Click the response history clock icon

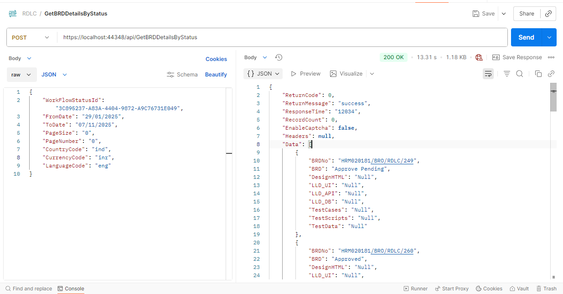coord(279,57)
